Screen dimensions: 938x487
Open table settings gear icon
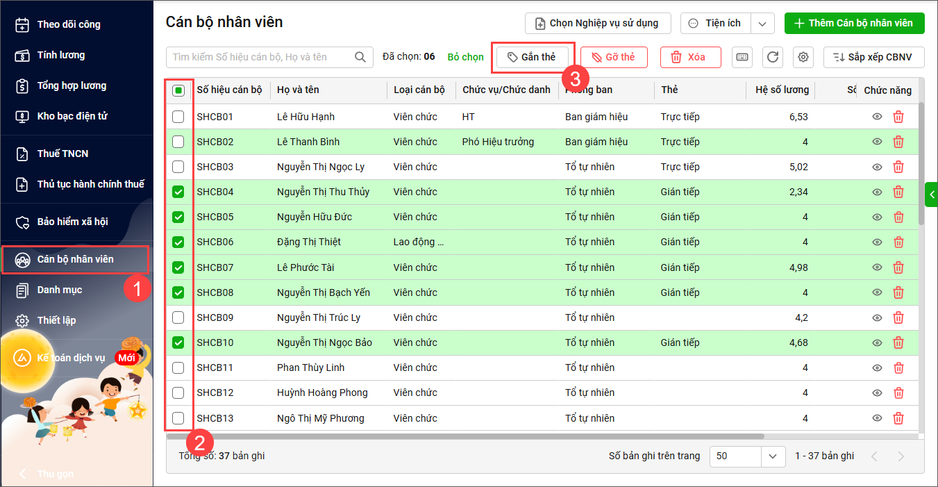(x=803, y=57)
